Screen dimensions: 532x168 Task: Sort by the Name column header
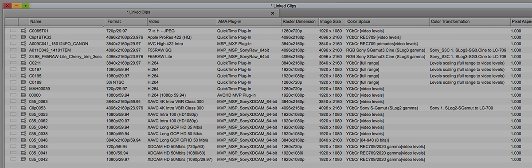pyautogui.click(x=67, y=21)
